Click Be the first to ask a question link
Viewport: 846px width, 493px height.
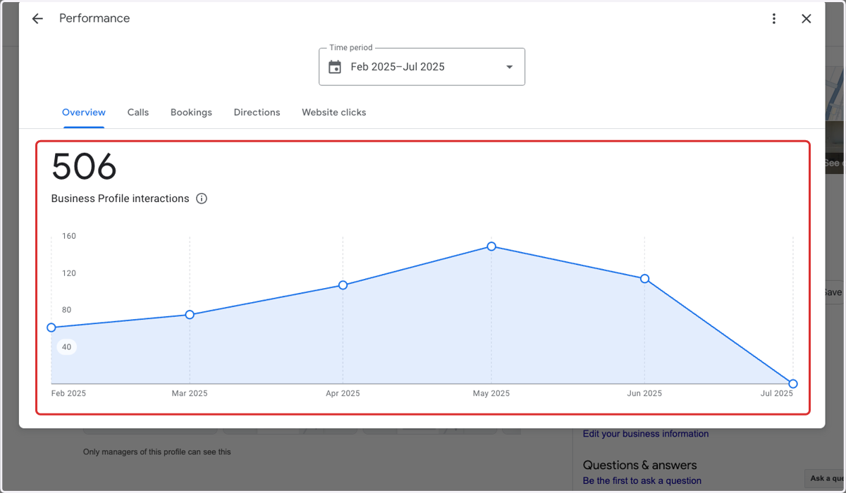coord(642,481)
